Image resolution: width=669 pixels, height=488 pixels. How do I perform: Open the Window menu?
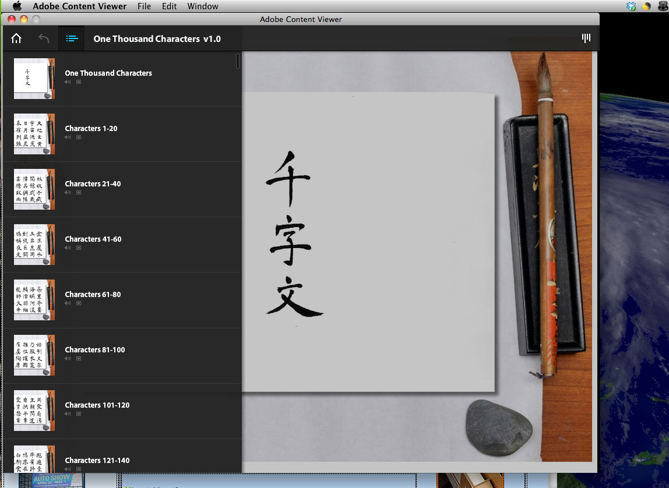point(203,6)
